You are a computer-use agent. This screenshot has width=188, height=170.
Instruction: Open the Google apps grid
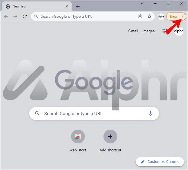(x=164, y=31)
